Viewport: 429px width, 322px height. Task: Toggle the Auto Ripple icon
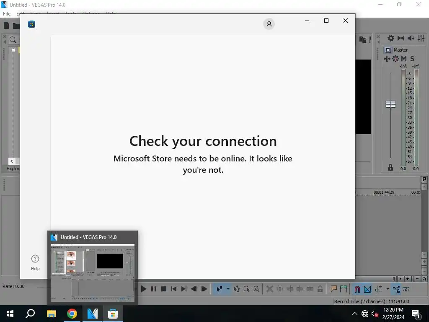379,289
